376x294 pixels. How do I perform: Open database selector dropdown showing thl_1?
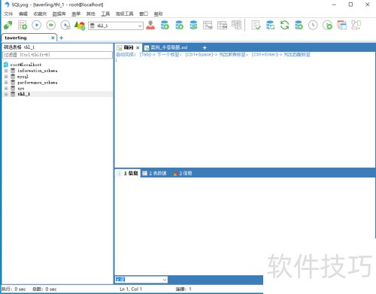(116, 26)
